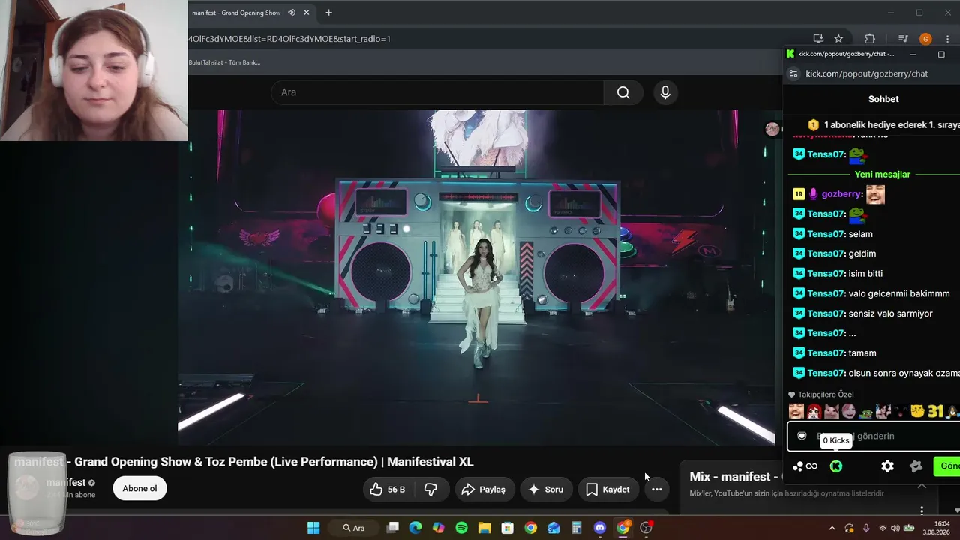Send chat message with green button
Viewport: 960px width, 540px height.
pos(948,466)
